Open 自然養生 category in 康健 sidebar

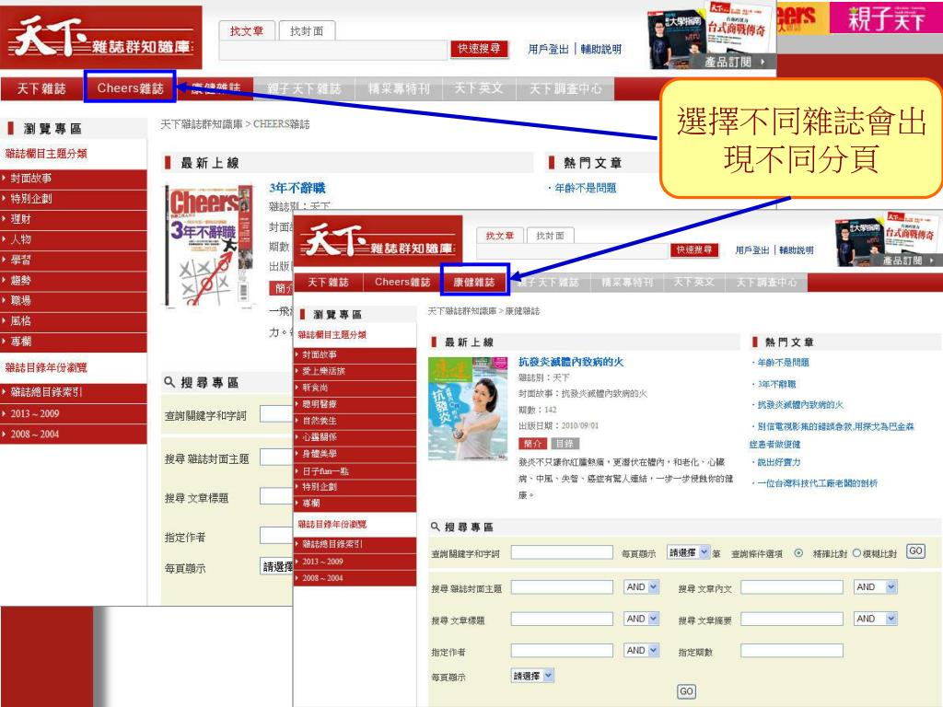click(355, 421)
